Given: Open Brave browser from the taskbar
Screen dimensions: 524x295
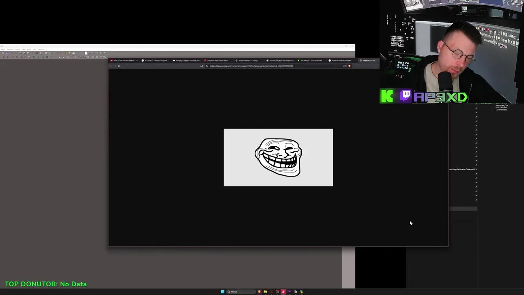Looking at the screenshot, I should tap(260, 292).
